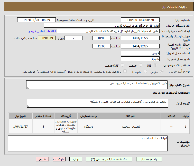Click the توضیحات خریدار textarea
The width and height of the screenshot is (194, 166).
click(x=88, y=143)
